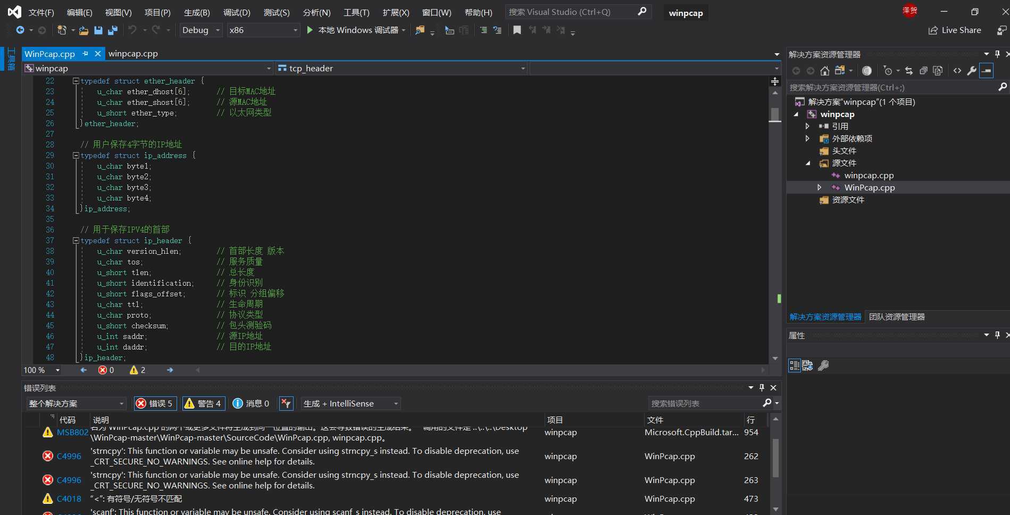
Task: Click the new project icon in toolbar
Action: [62, 30]
